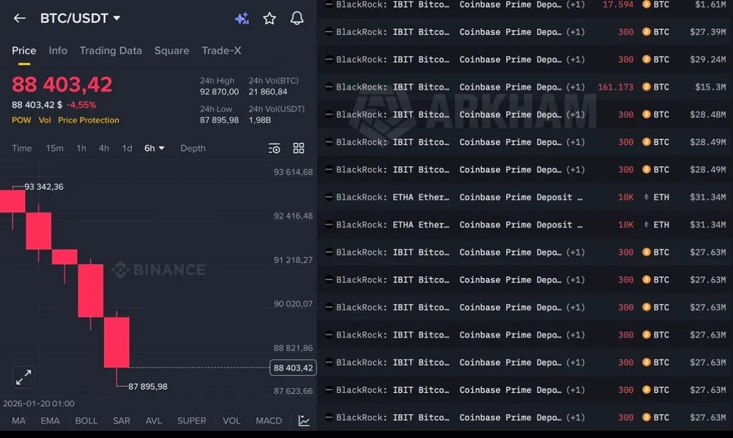Toggle the SAR indicator
Image resolution: width=733 pixels, height=438 pixels.
tap(122, 421)
